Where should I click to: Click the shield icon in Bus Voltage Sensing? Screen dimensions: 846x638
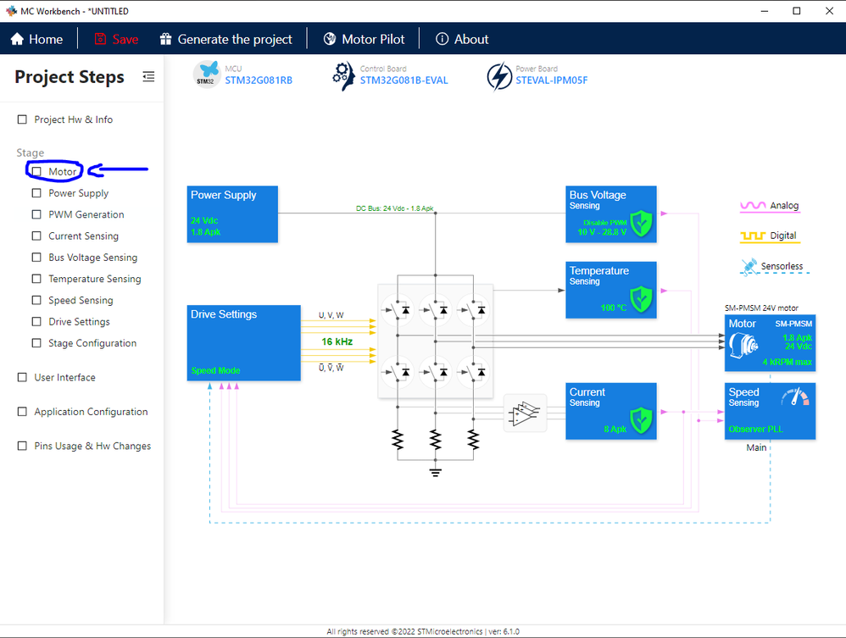point(641,224)
